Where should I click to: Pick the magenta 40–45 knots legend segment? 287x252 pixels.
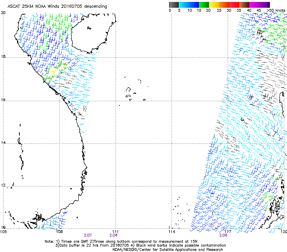[x=254, y=5]
